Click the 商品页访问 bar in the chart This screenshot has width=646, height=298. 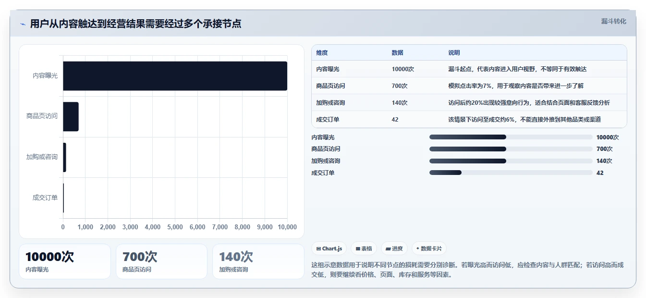coord(71,117)
